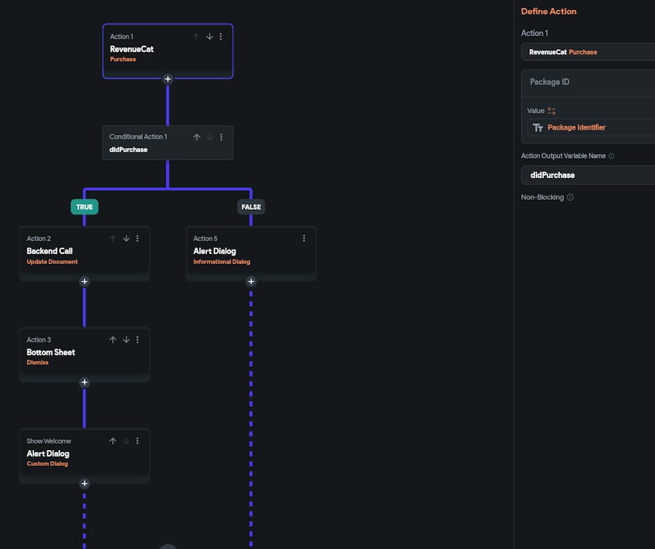
Task: Select the FALSE branch label
Action: [x=251, y=207]
